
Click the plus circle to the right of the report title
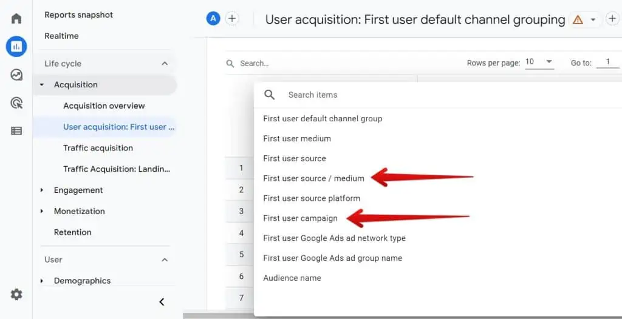[x=612, y=19]
